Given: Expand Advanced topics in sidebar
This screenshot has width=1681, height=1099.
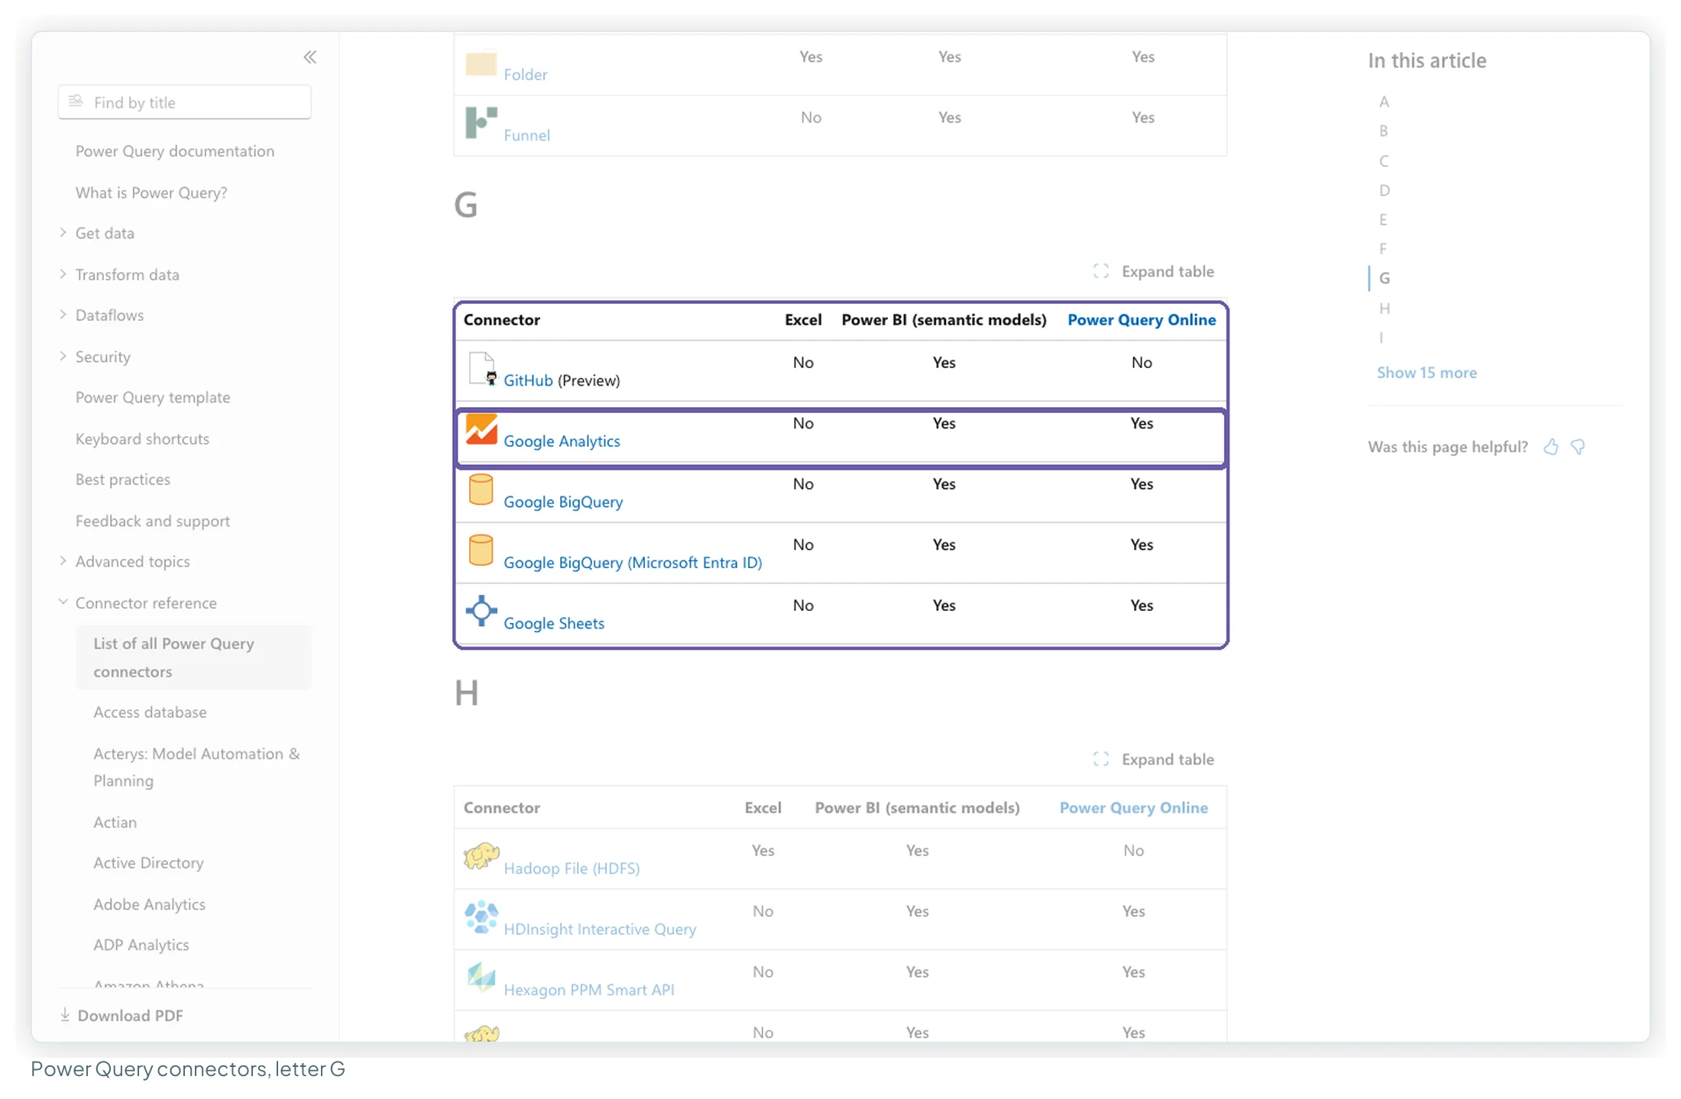Looking at the screenshot, I should coord(63,561).
